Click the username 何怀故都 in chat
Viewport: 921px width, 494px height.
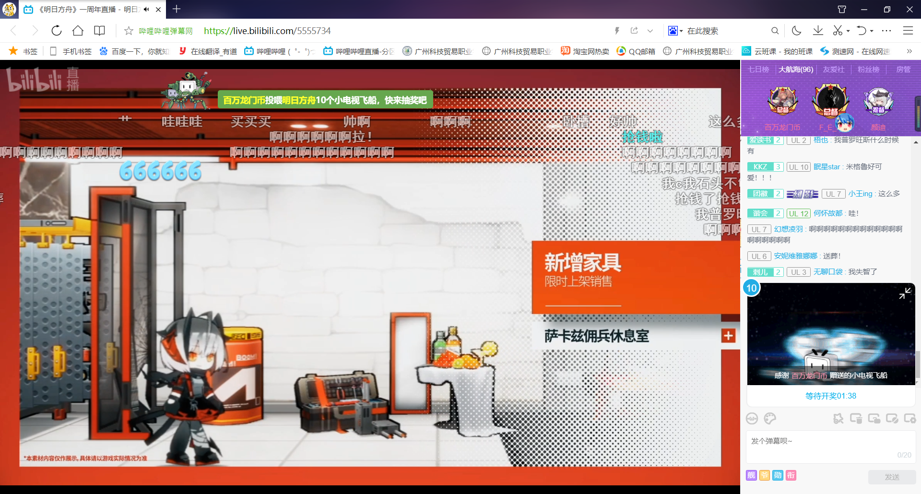(827, 213)
